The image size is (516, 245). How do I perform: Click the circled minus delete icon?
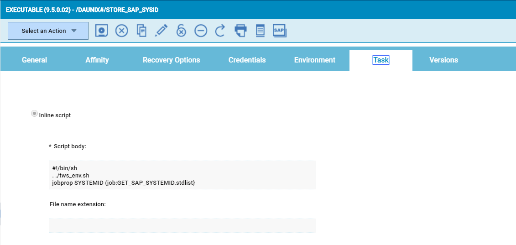tap(201, 31)
